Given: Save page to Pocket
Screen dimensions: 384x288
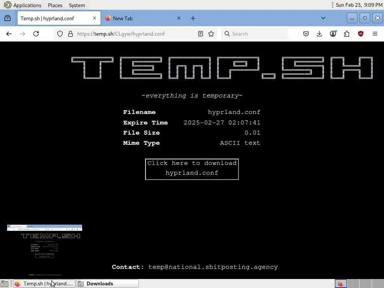Looking at the screenshot, I should tap(306, 34).
